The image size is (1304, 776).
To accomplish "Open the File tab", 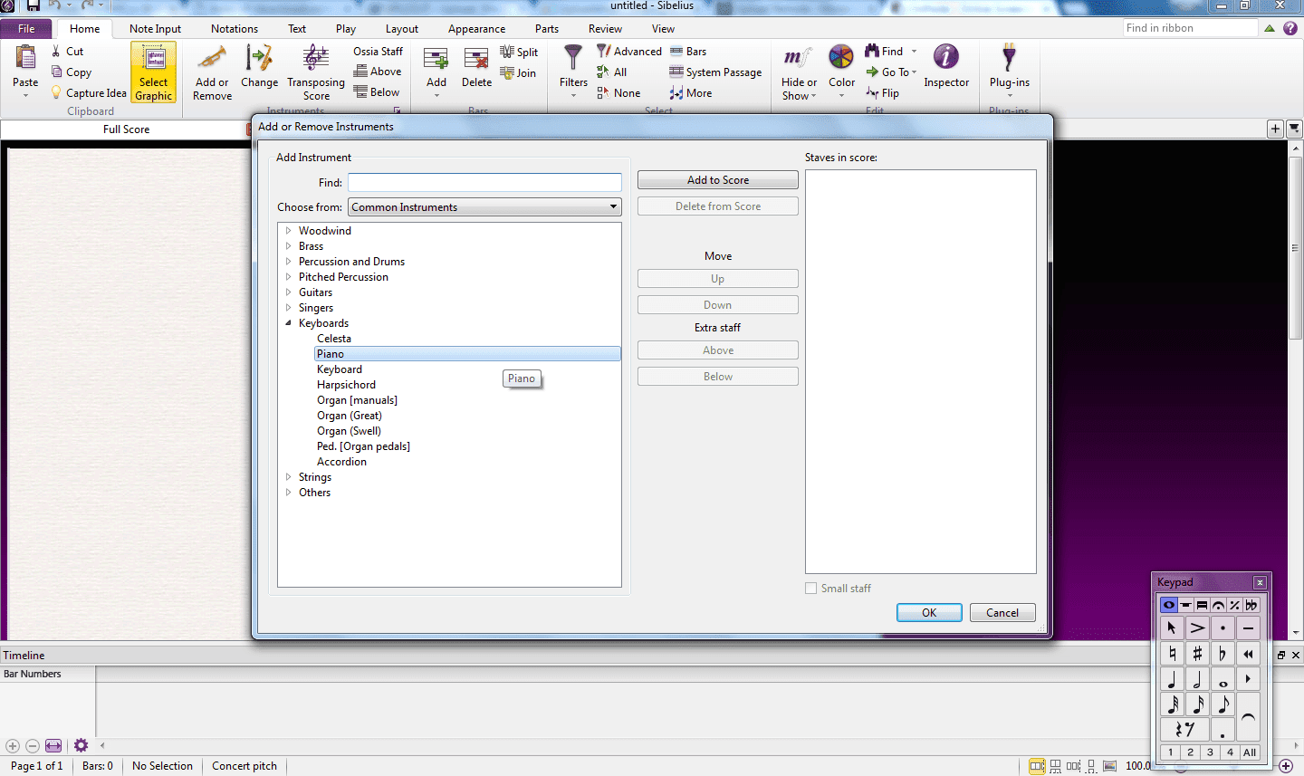I will 26,28.
